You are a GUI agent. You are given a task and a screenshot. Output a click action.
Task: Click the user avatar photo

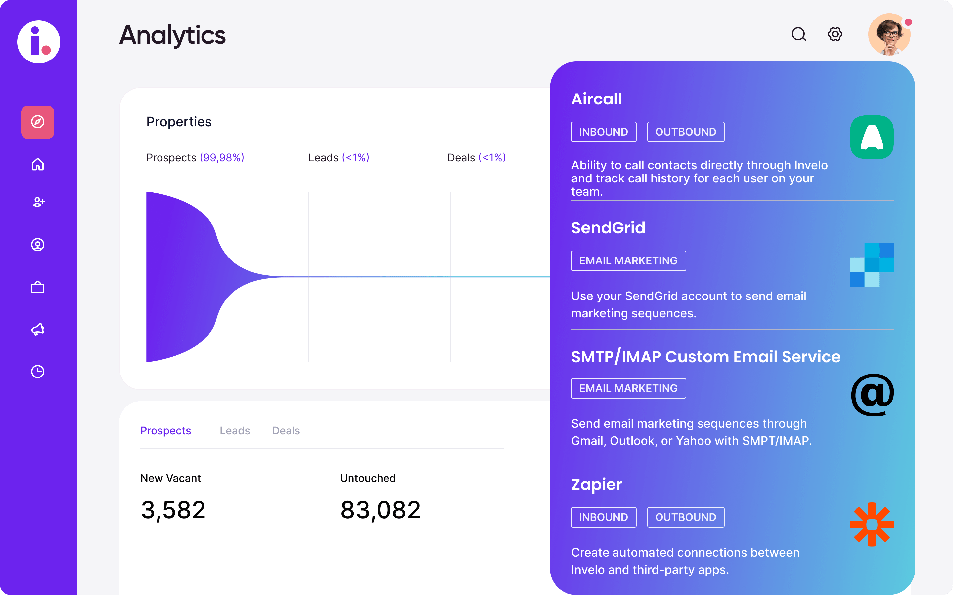pos(889,35)
